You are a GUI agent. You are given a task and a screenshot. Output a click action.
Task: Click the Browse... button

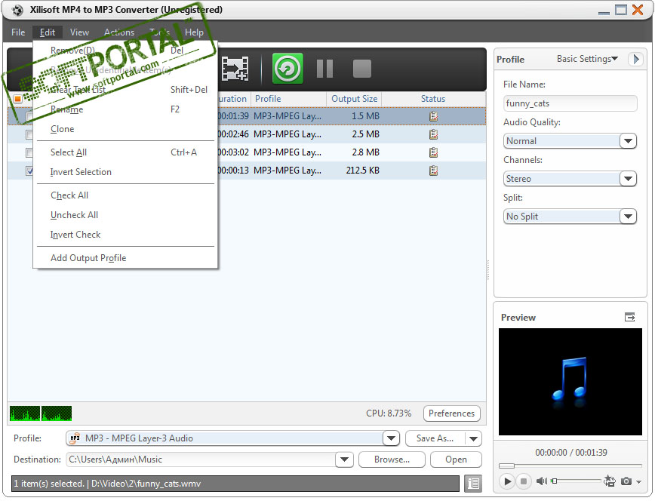click(392, 460)
